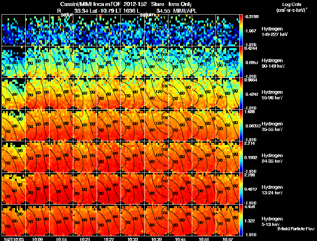The width and height of the screenshot is (317, 241).
Task: Click the 'Hydrogen 5-13 keV' row label
Action: click(x=272, y=222)
